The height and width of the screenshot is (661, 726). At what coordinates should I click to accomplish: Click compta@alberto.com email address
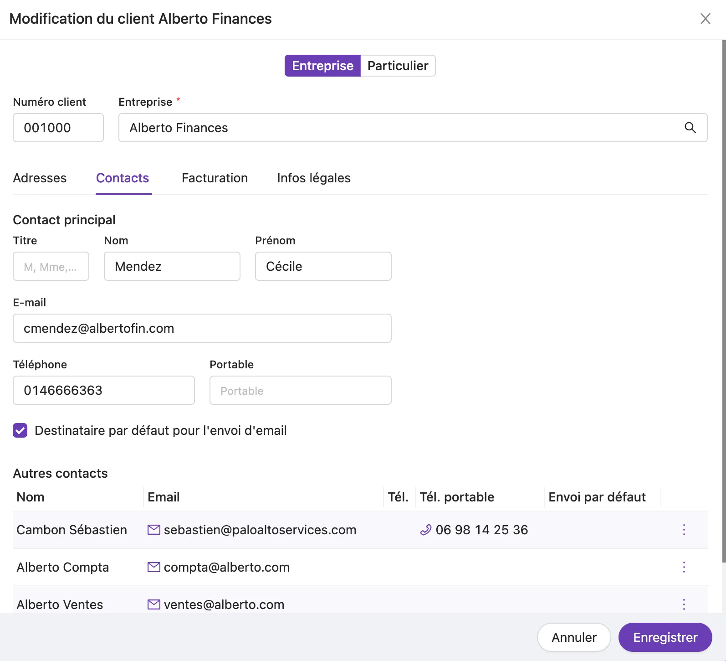(x=227, y=567)
